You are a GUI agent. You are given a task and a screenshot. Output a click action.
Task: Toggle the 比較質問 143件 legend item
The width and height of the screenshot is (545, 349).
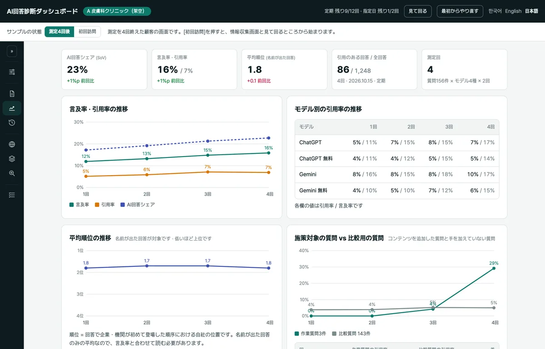click(351, 334)
